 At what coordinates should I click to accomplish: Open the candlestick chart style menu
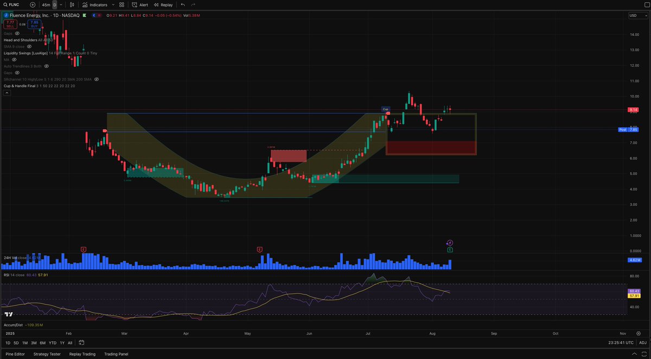72,4
